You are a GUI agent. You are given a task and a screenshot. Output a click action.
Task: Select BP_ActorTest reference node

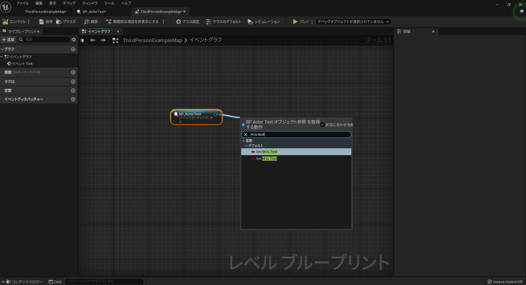[x=196, y=117]
